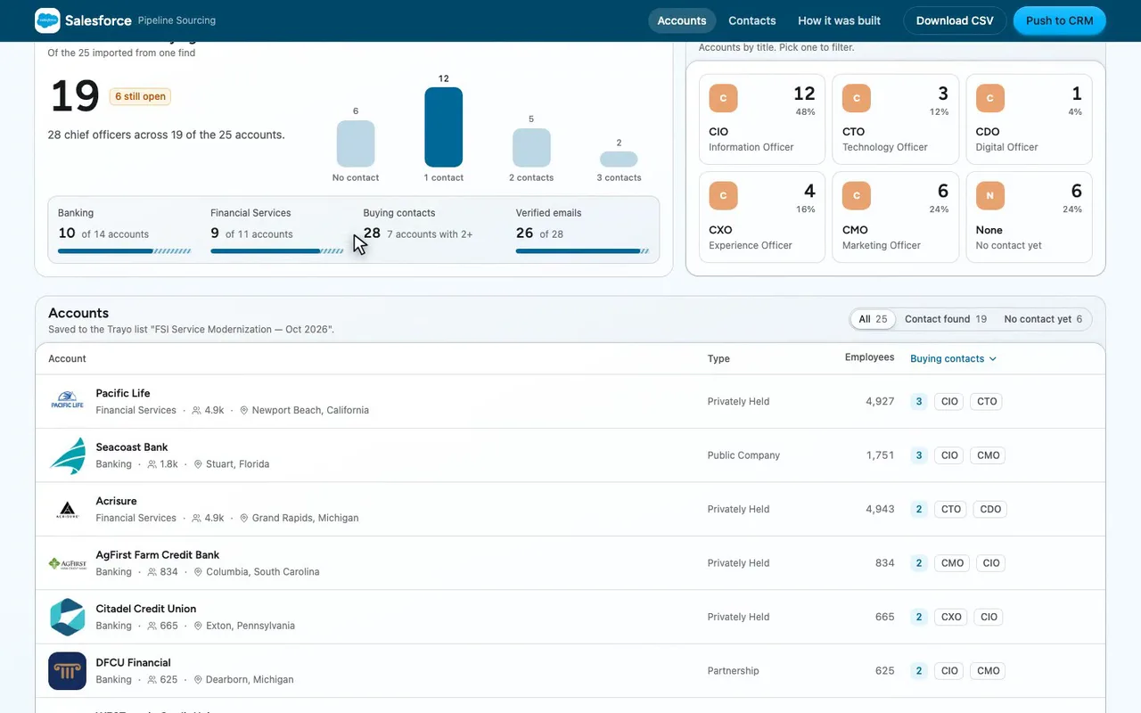1141x713 pixels.
Task: Select the AgFirst Farm Credit Bank logo
Action: [x=67, y=563]
